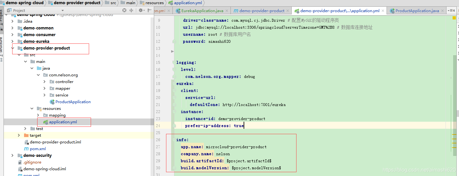Fold the logging block in editor gutter
This screenshot has width=459, height=176.
(174, 63)
